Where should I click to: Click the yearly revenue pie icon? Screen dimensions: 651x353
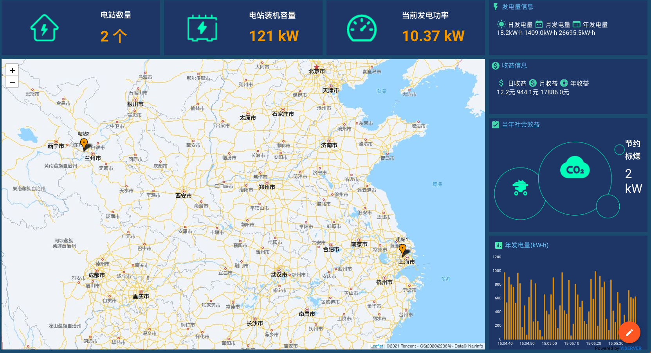pyautogui.click(x=564, y=83)
